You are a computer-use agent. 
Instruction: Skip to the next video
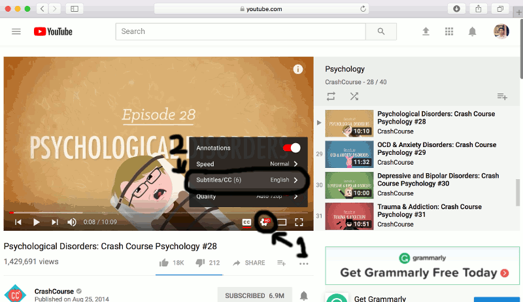pyautogui.click(x=55, y=222)
